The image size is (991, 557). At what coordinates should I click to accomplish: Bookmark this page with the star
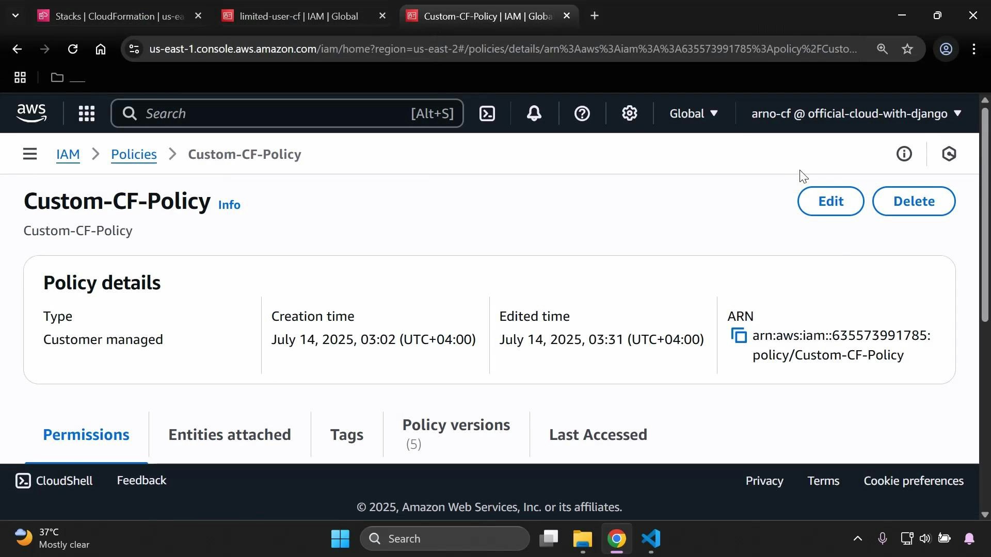[908, 49]
